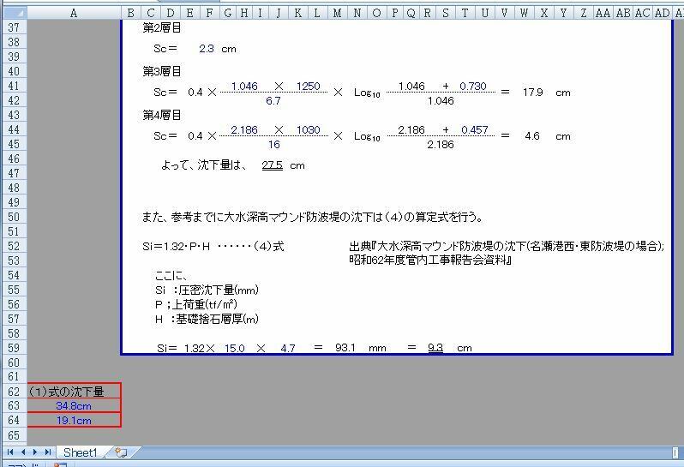This screenshot has height=467, width=684.
Task: Click the Sc value 2.3
Action: click(x=207, y=48)
